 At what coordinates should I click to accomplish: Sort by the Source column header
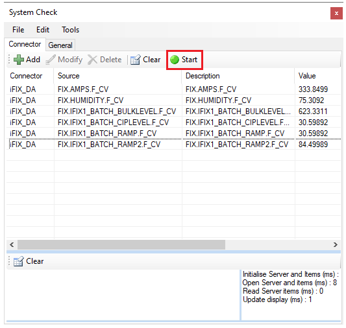117,76
